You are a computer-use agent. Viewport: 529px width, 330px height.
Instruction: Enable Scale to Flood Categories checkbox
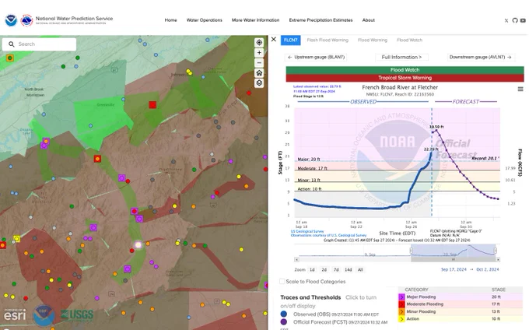[x=282, y=282]
